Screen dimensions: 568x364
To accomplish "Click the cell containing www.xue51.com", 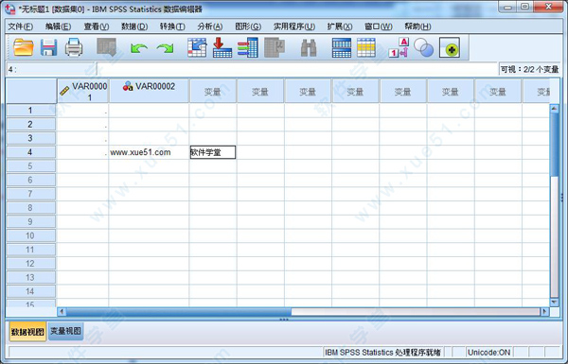I will point(149,152).
